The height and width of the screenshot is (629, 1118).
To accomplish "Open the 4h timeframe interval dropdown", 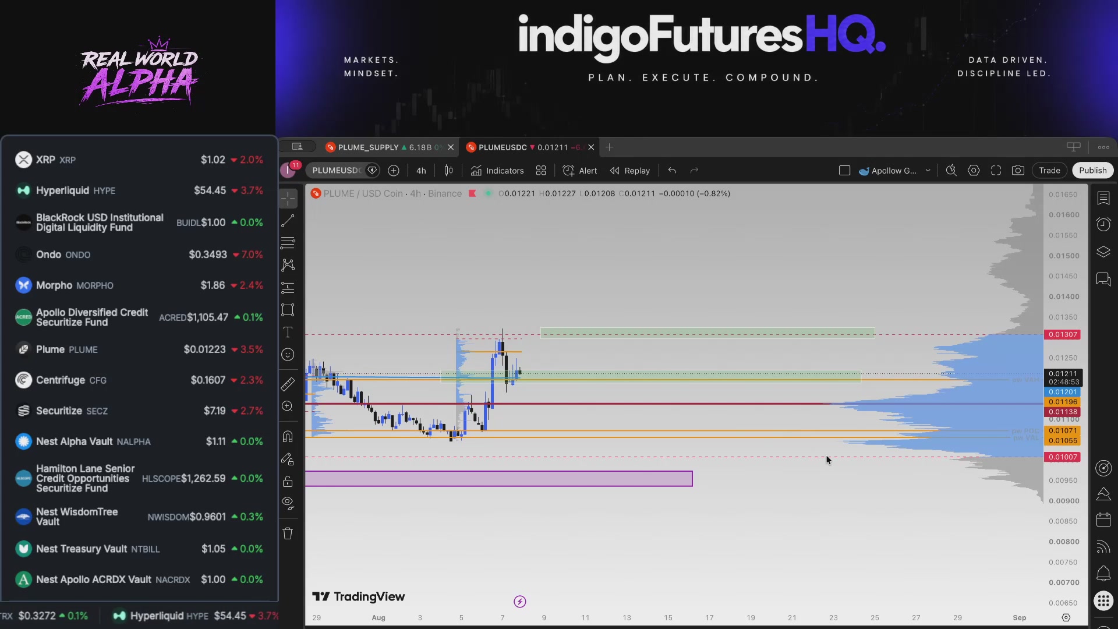I will 421,171.
